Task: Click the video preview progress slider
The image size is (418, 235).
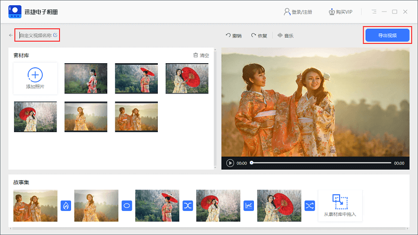Action: pyautogui.click(x=321, y=163)
